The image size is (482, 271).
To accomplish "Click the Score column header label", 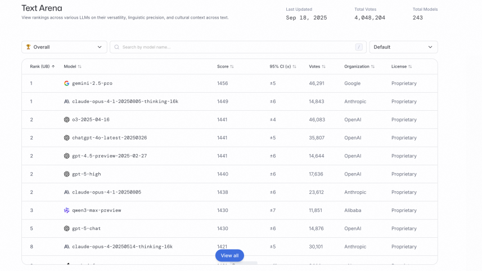I will pos(223,66).
